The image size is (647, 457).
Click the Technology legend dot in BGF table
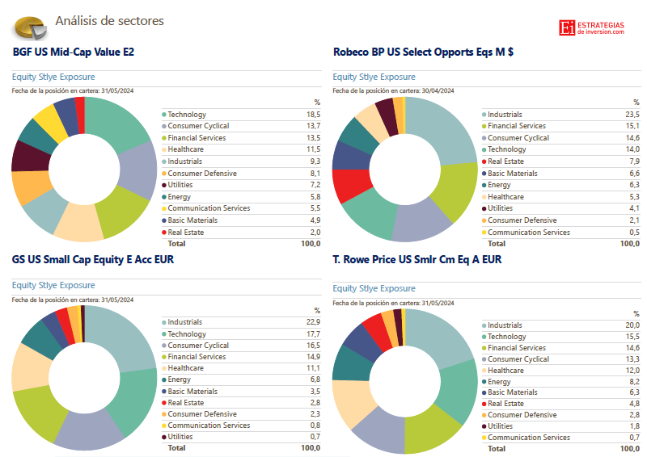[x=164, y=115]
